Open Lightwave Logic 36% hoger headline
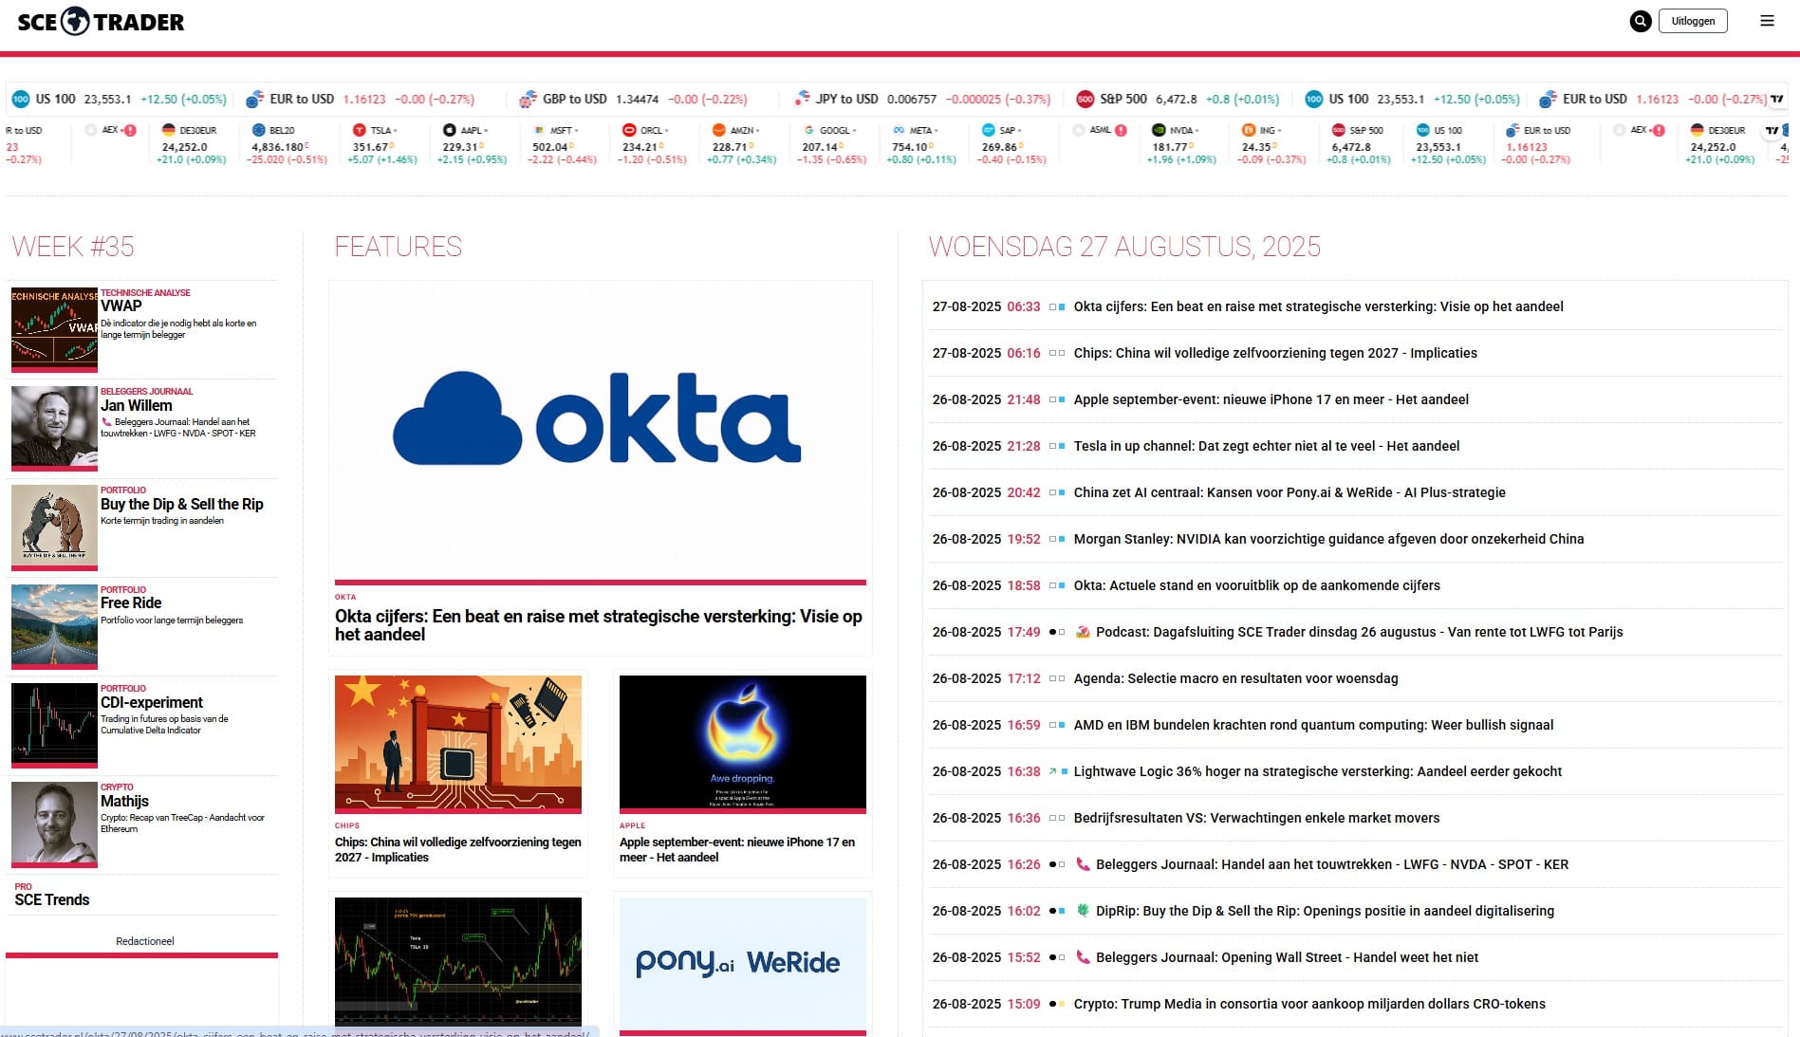The height and width of the screenshot is (1037, 1800). tap(1318, 771)
